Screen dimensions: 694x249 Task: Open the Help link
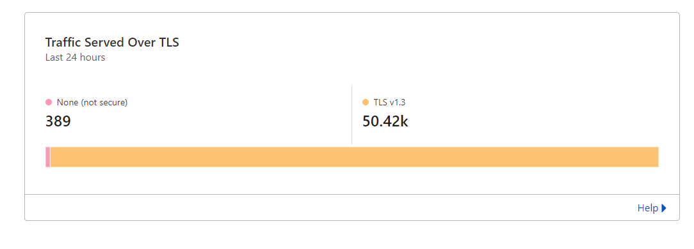point(647,208)
